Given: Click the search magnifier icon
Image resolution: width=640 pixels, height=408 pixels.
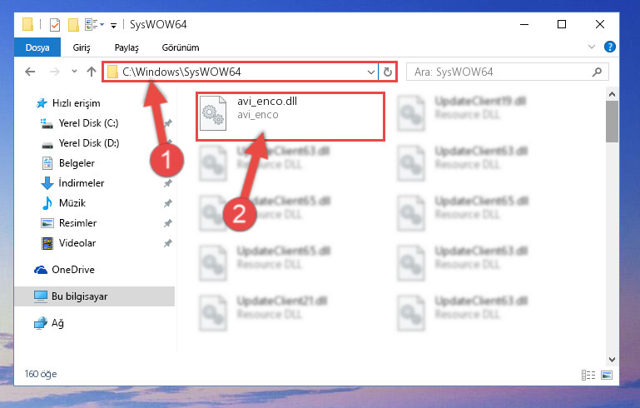Looking at the screenshot, I should coord(597,72).
